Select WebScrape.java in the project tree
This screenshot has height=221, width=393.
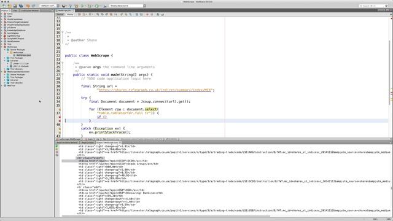[23, 55]
